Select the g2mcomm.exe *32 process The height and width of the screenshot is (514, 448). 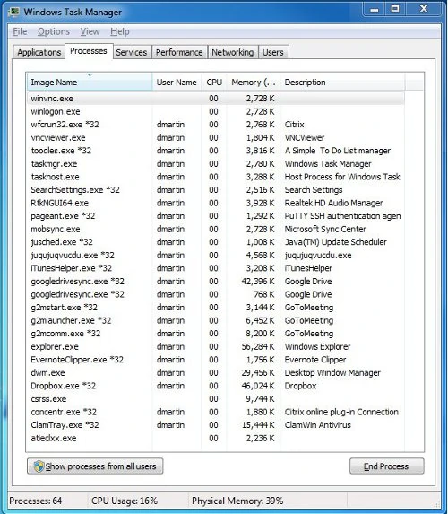tap(215, 334)
